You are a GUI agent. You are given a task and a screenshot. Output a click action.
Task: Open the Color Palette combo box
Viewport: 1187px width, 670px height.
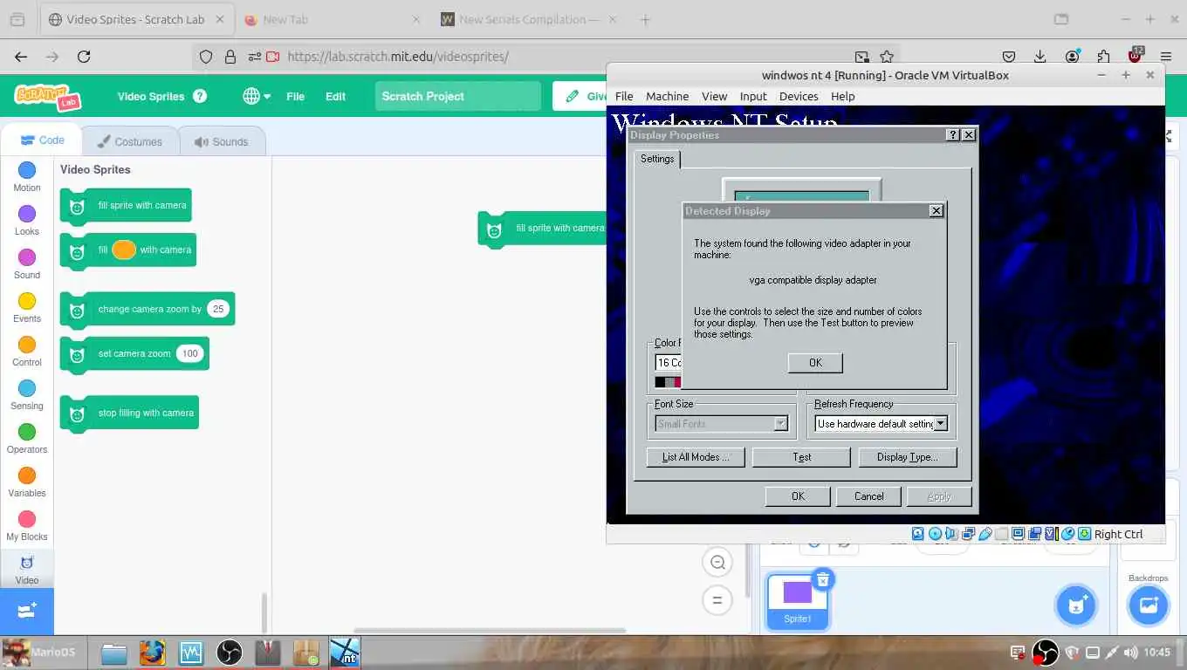pyautogui.click(x=669, y=362)
